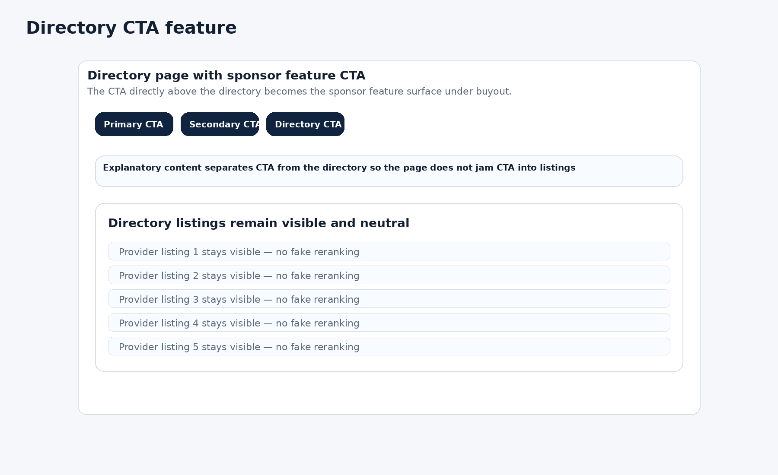
Task: Select Provider listing 2 row
Action: (389, 275)
